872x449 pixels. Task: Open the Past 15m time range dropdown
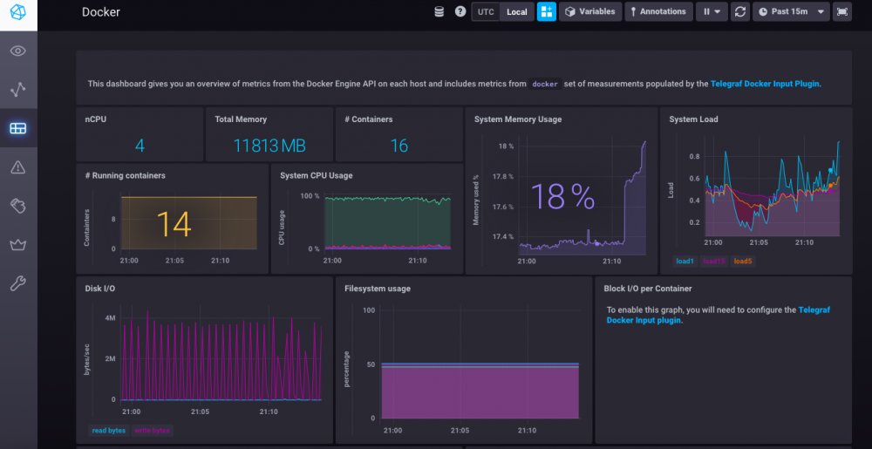coord(791,12)
